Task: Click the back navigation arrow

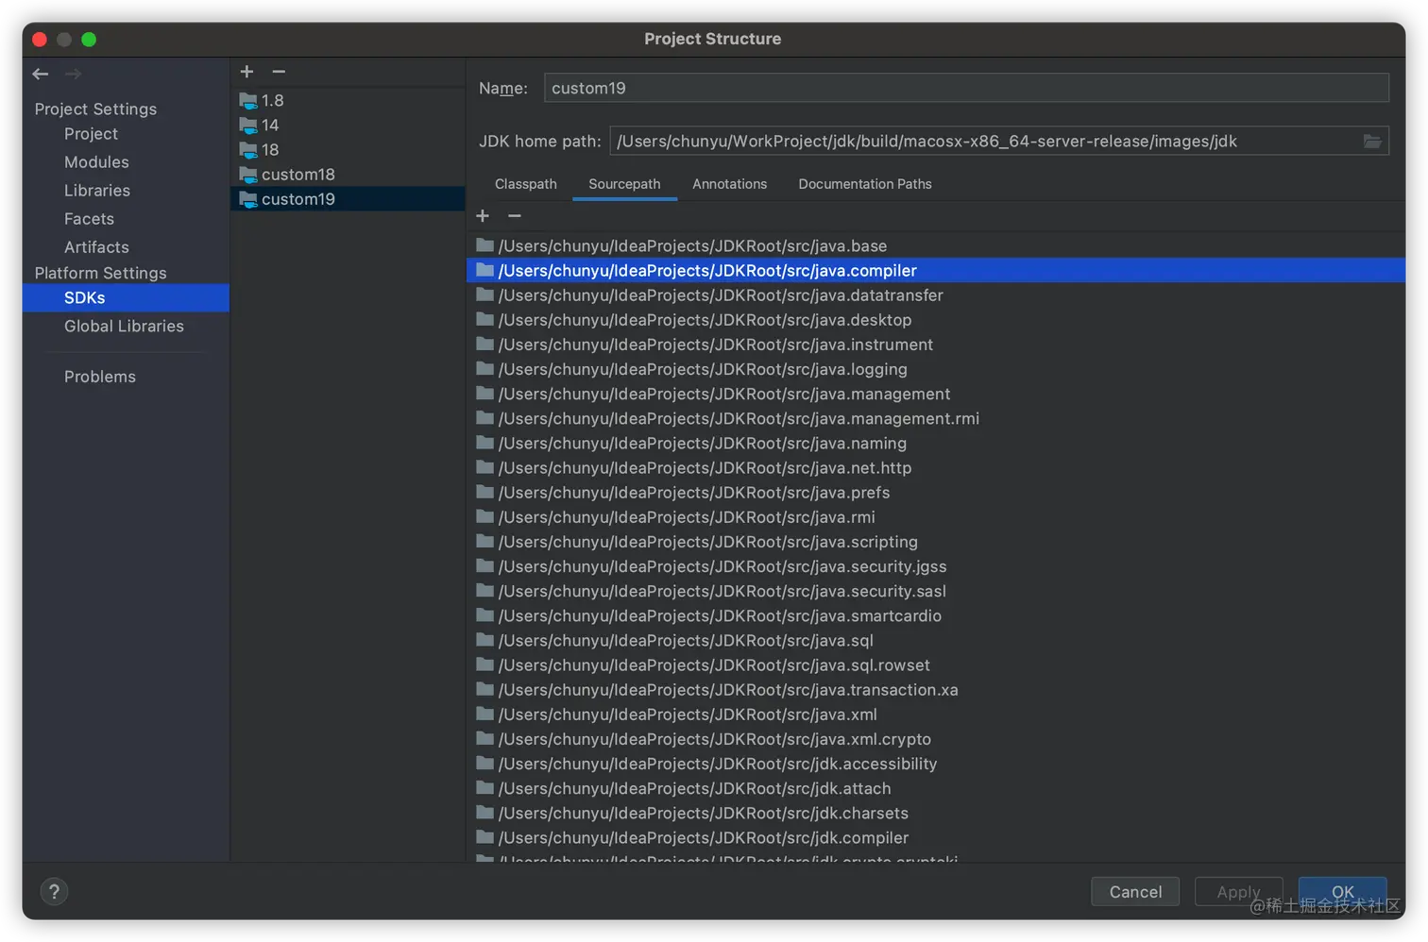Action: (40, 74)
